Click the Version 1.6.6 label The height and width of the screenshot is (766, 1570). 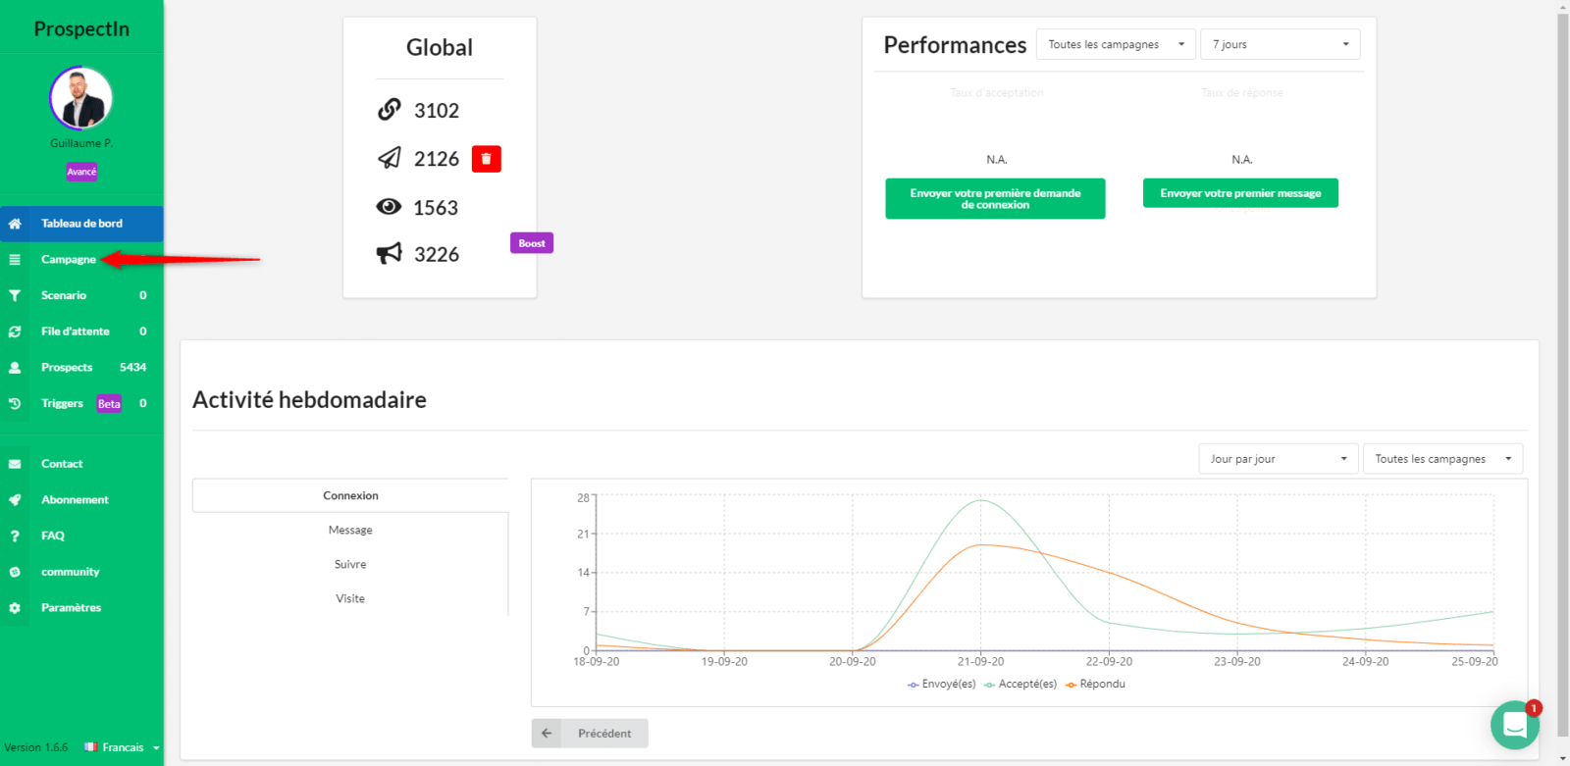coord(36,747)
